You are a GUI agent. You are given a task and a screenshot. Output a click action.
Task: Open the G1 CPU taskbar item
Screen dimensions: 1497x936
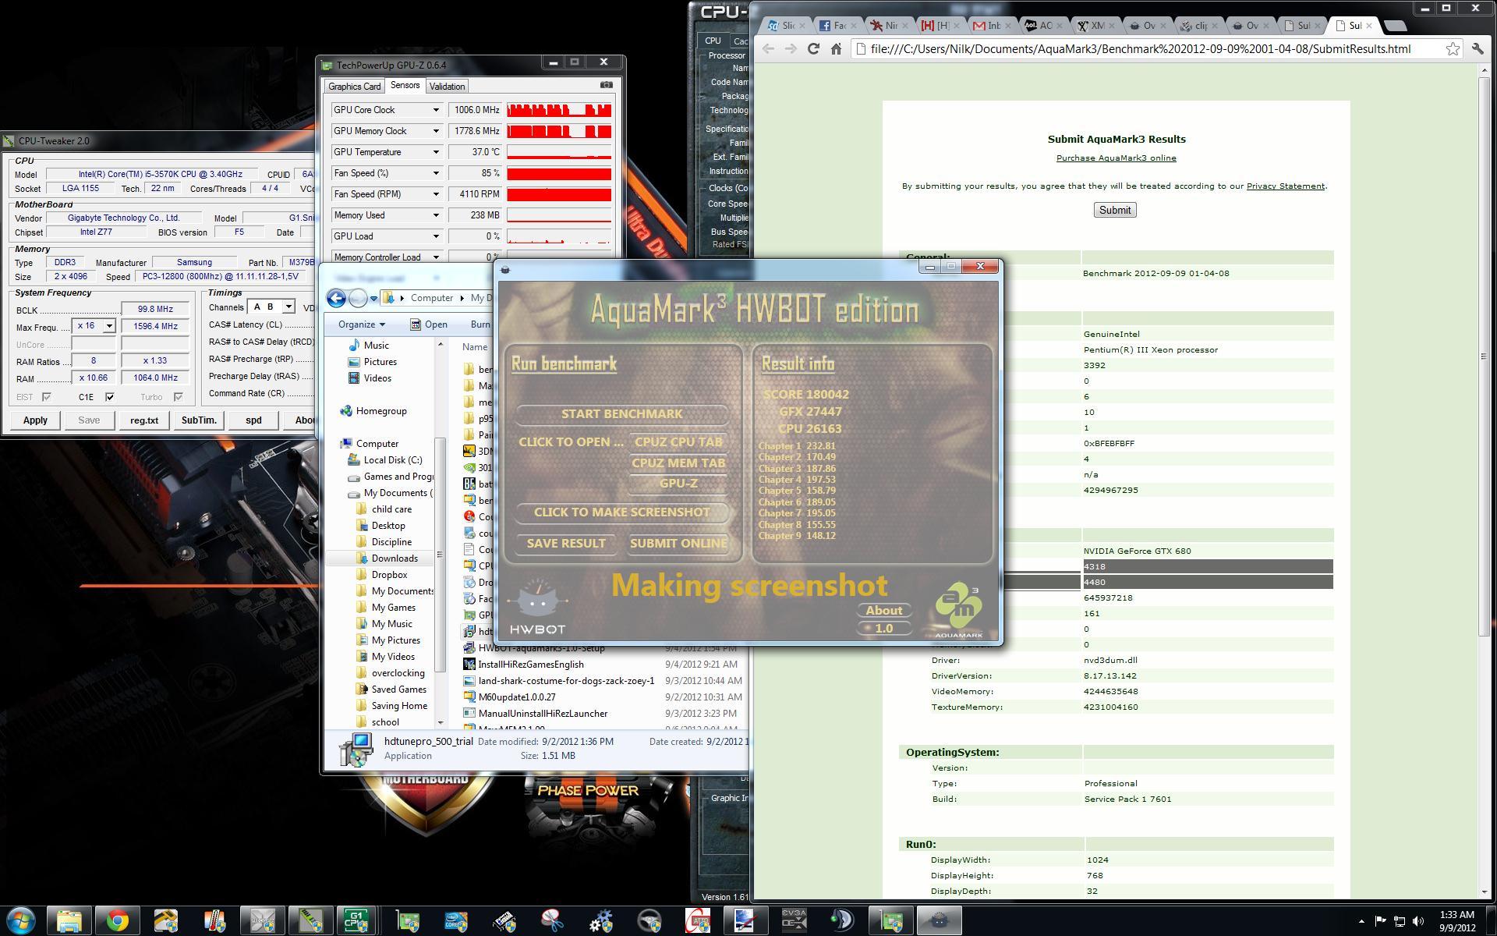357,921
